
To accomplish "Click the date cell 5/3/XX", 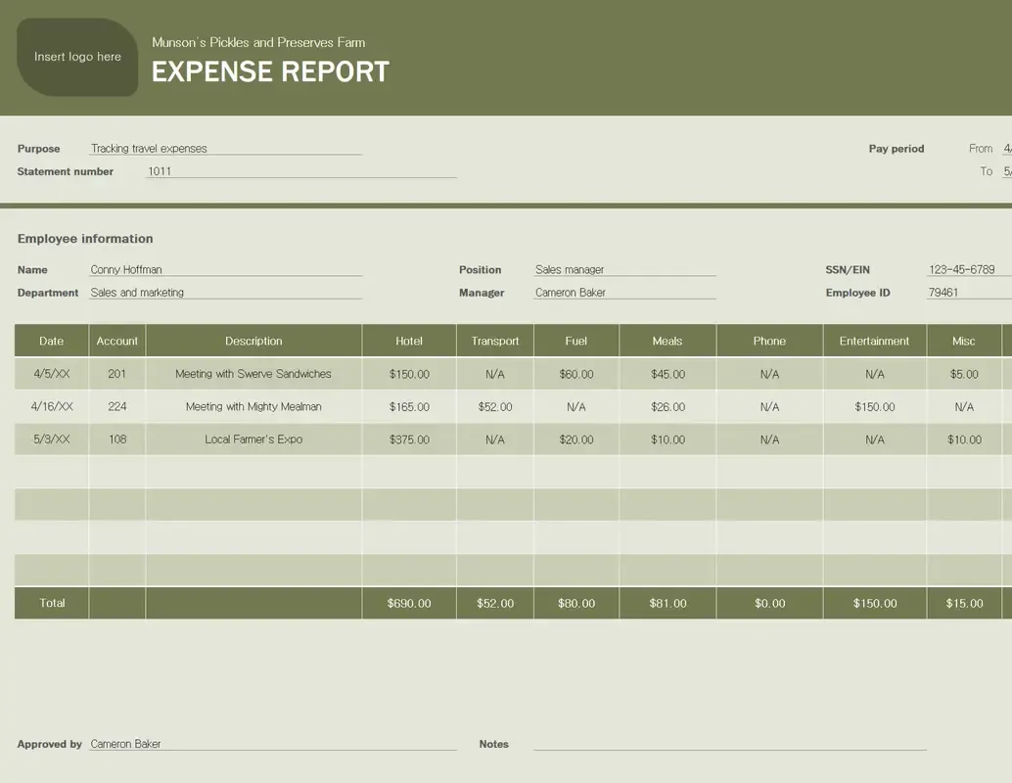I will [52, 439].
